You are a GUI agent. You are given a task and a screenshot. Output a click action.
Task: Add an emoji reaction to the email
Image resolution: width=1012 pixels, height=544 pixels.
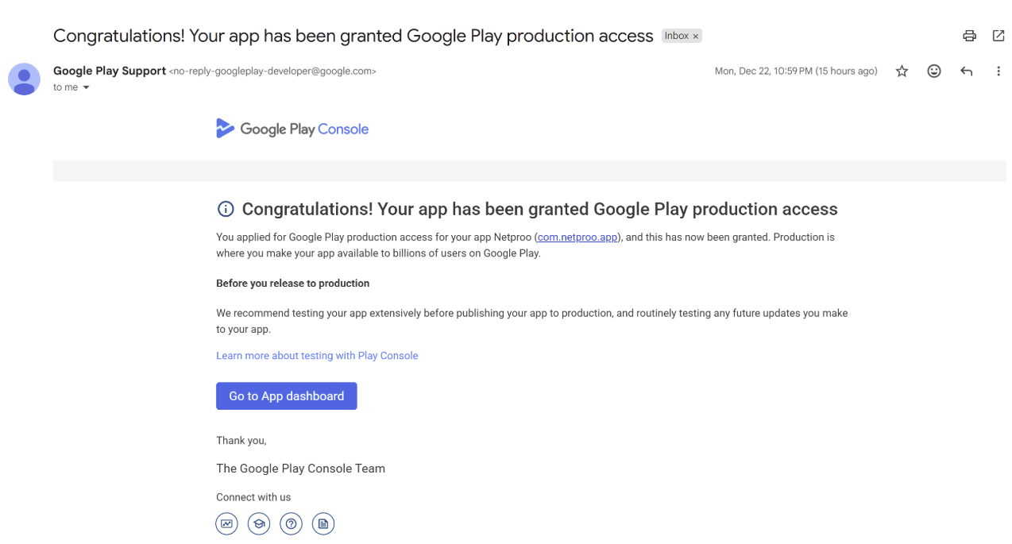934,71
